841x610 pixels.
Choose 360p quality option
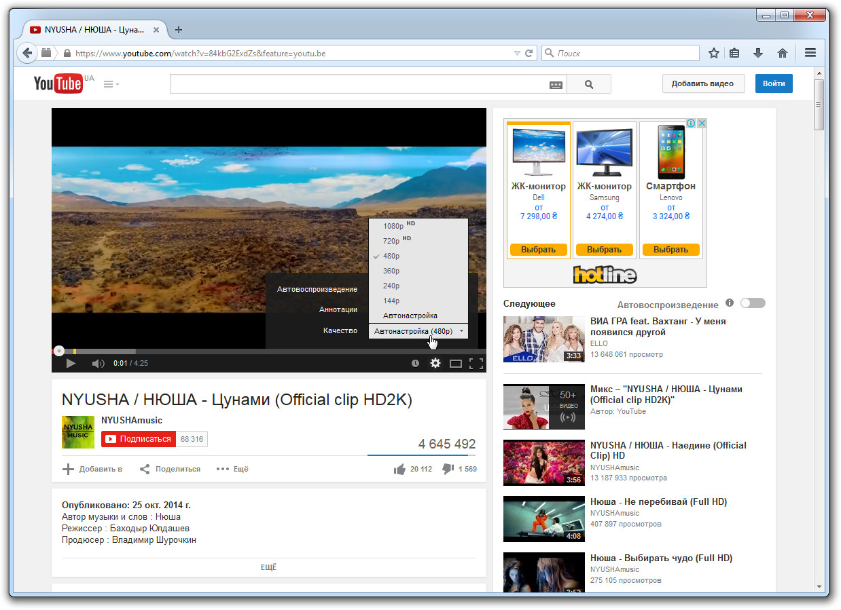tap(418, 271)
